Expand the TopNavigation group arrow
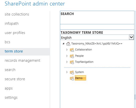This screenshot has height=108, width=136. 67,62
